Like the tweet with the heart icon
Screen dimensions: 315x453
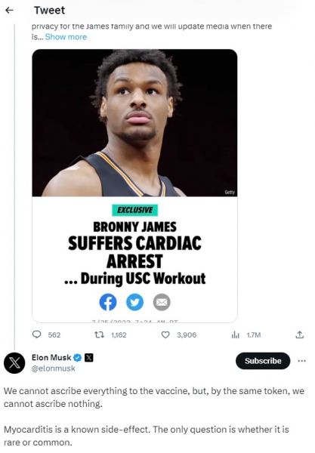point(165,334)
